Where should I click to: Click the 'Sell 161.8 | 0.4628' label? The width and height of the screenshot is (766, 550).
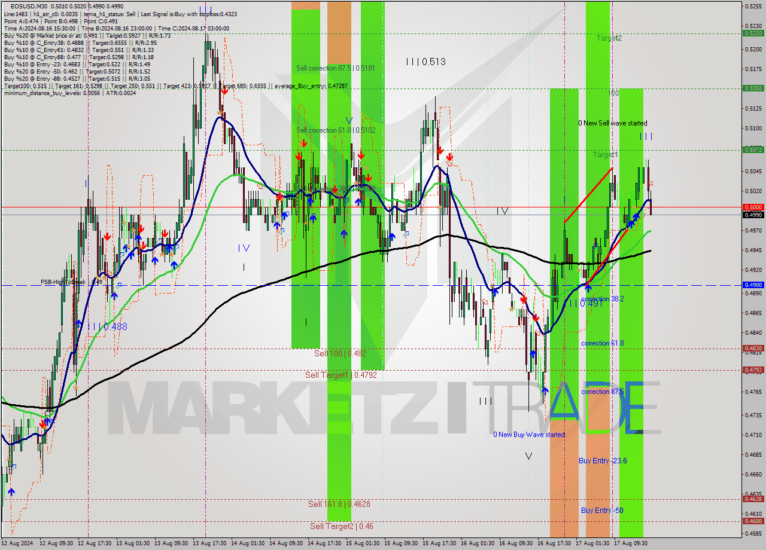pos(339,504)
